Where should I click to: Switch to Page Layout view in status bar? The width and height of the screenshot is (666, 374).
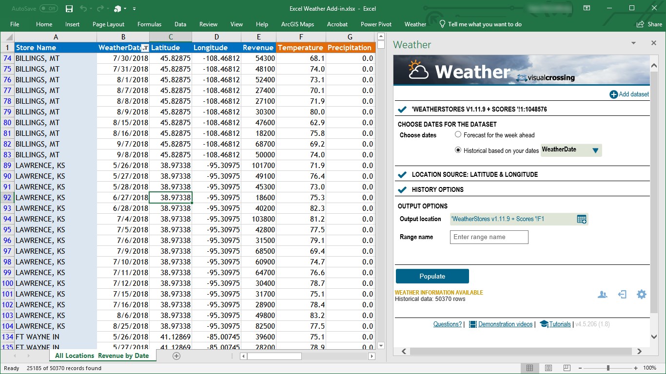point(548,368)
